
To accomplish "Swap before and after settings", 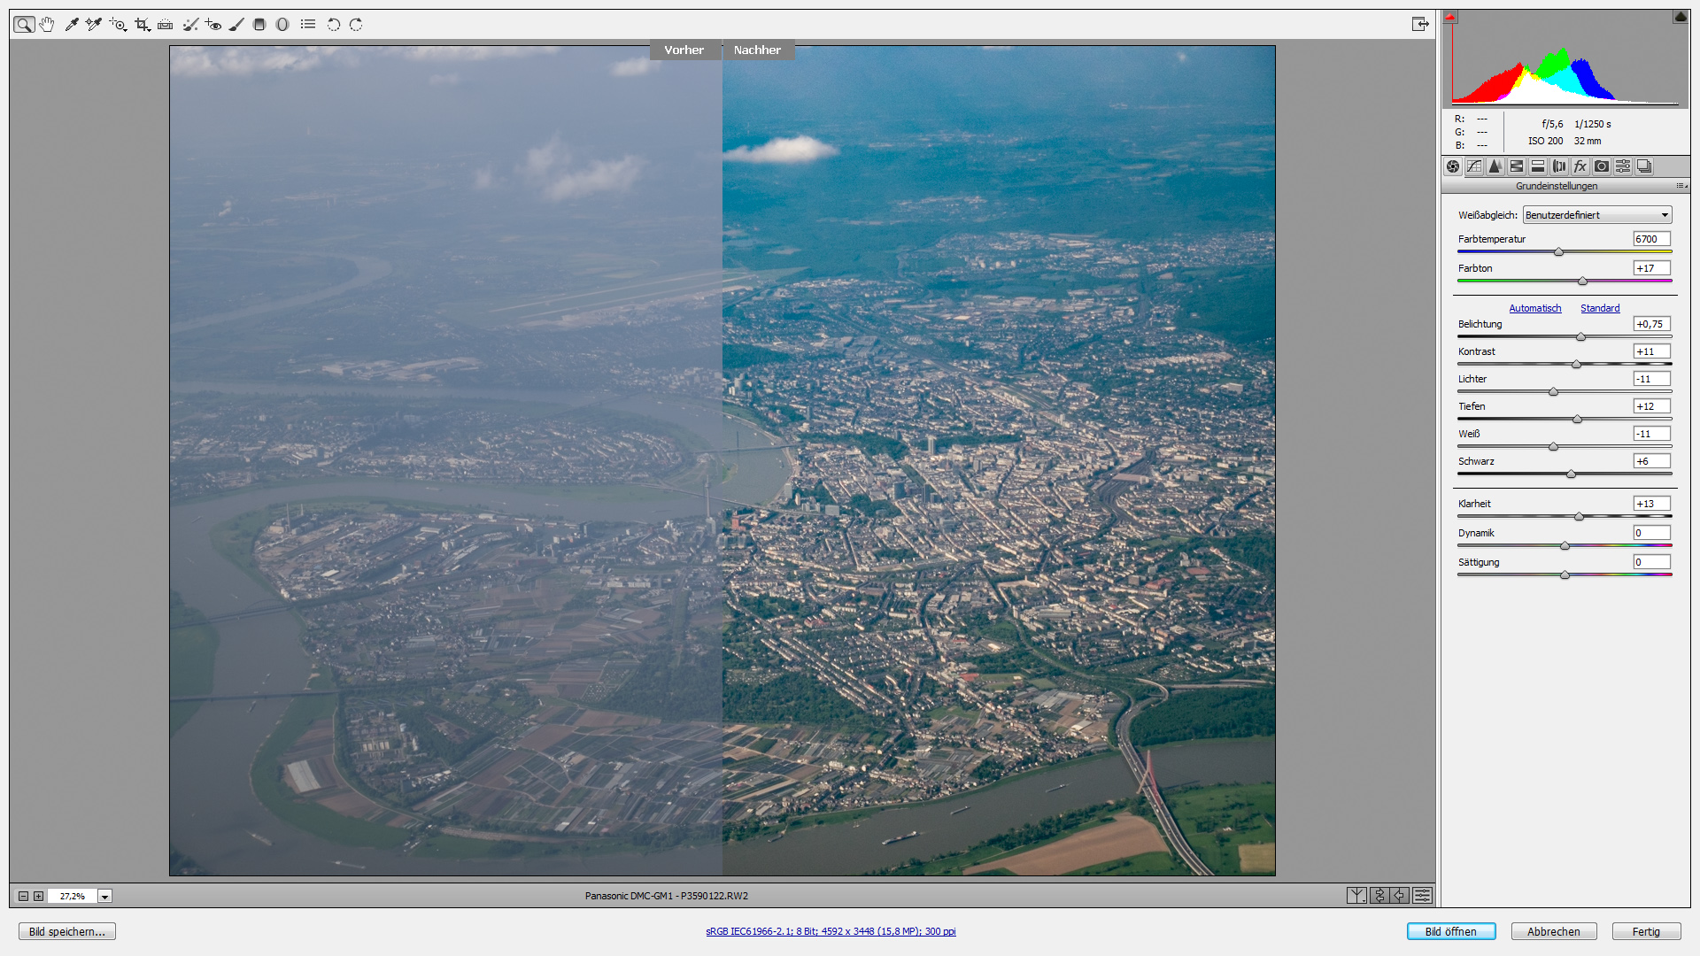I will click(x=1379, y=896).
